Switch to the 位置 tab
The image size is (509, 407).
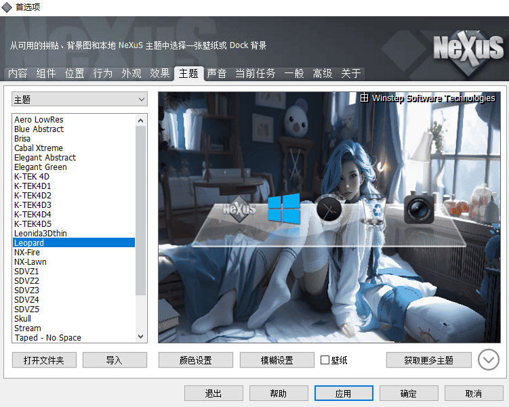pyautogui.click(x=75, y=73)
